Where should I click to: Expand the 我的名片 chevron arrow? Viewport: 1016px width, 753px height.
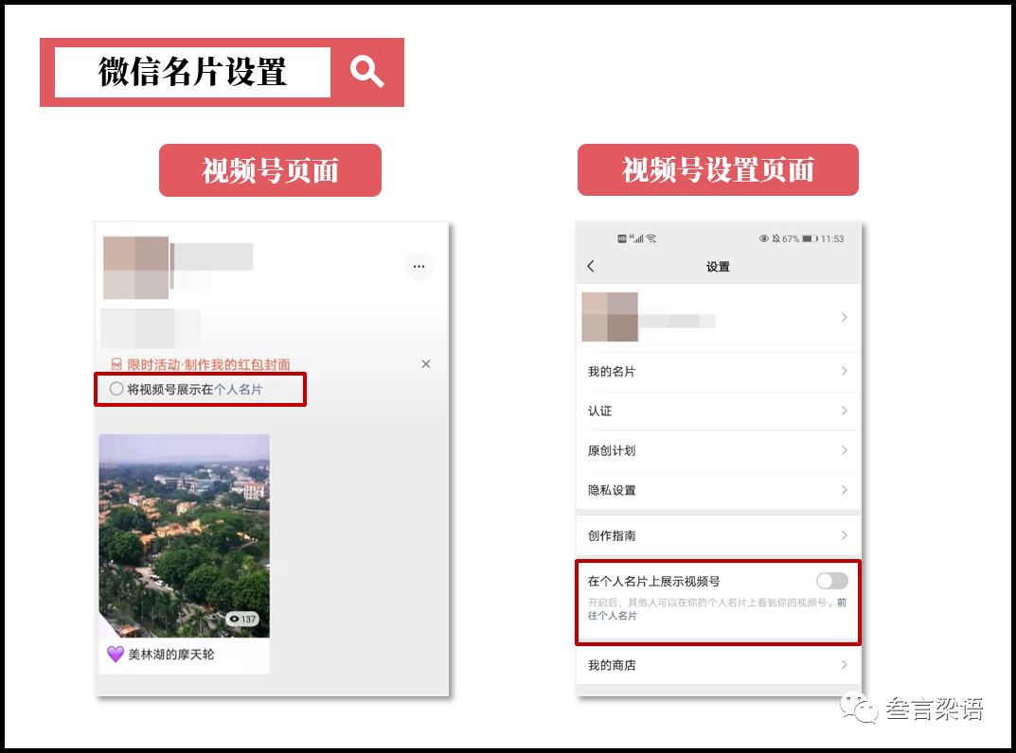(845, 371)
